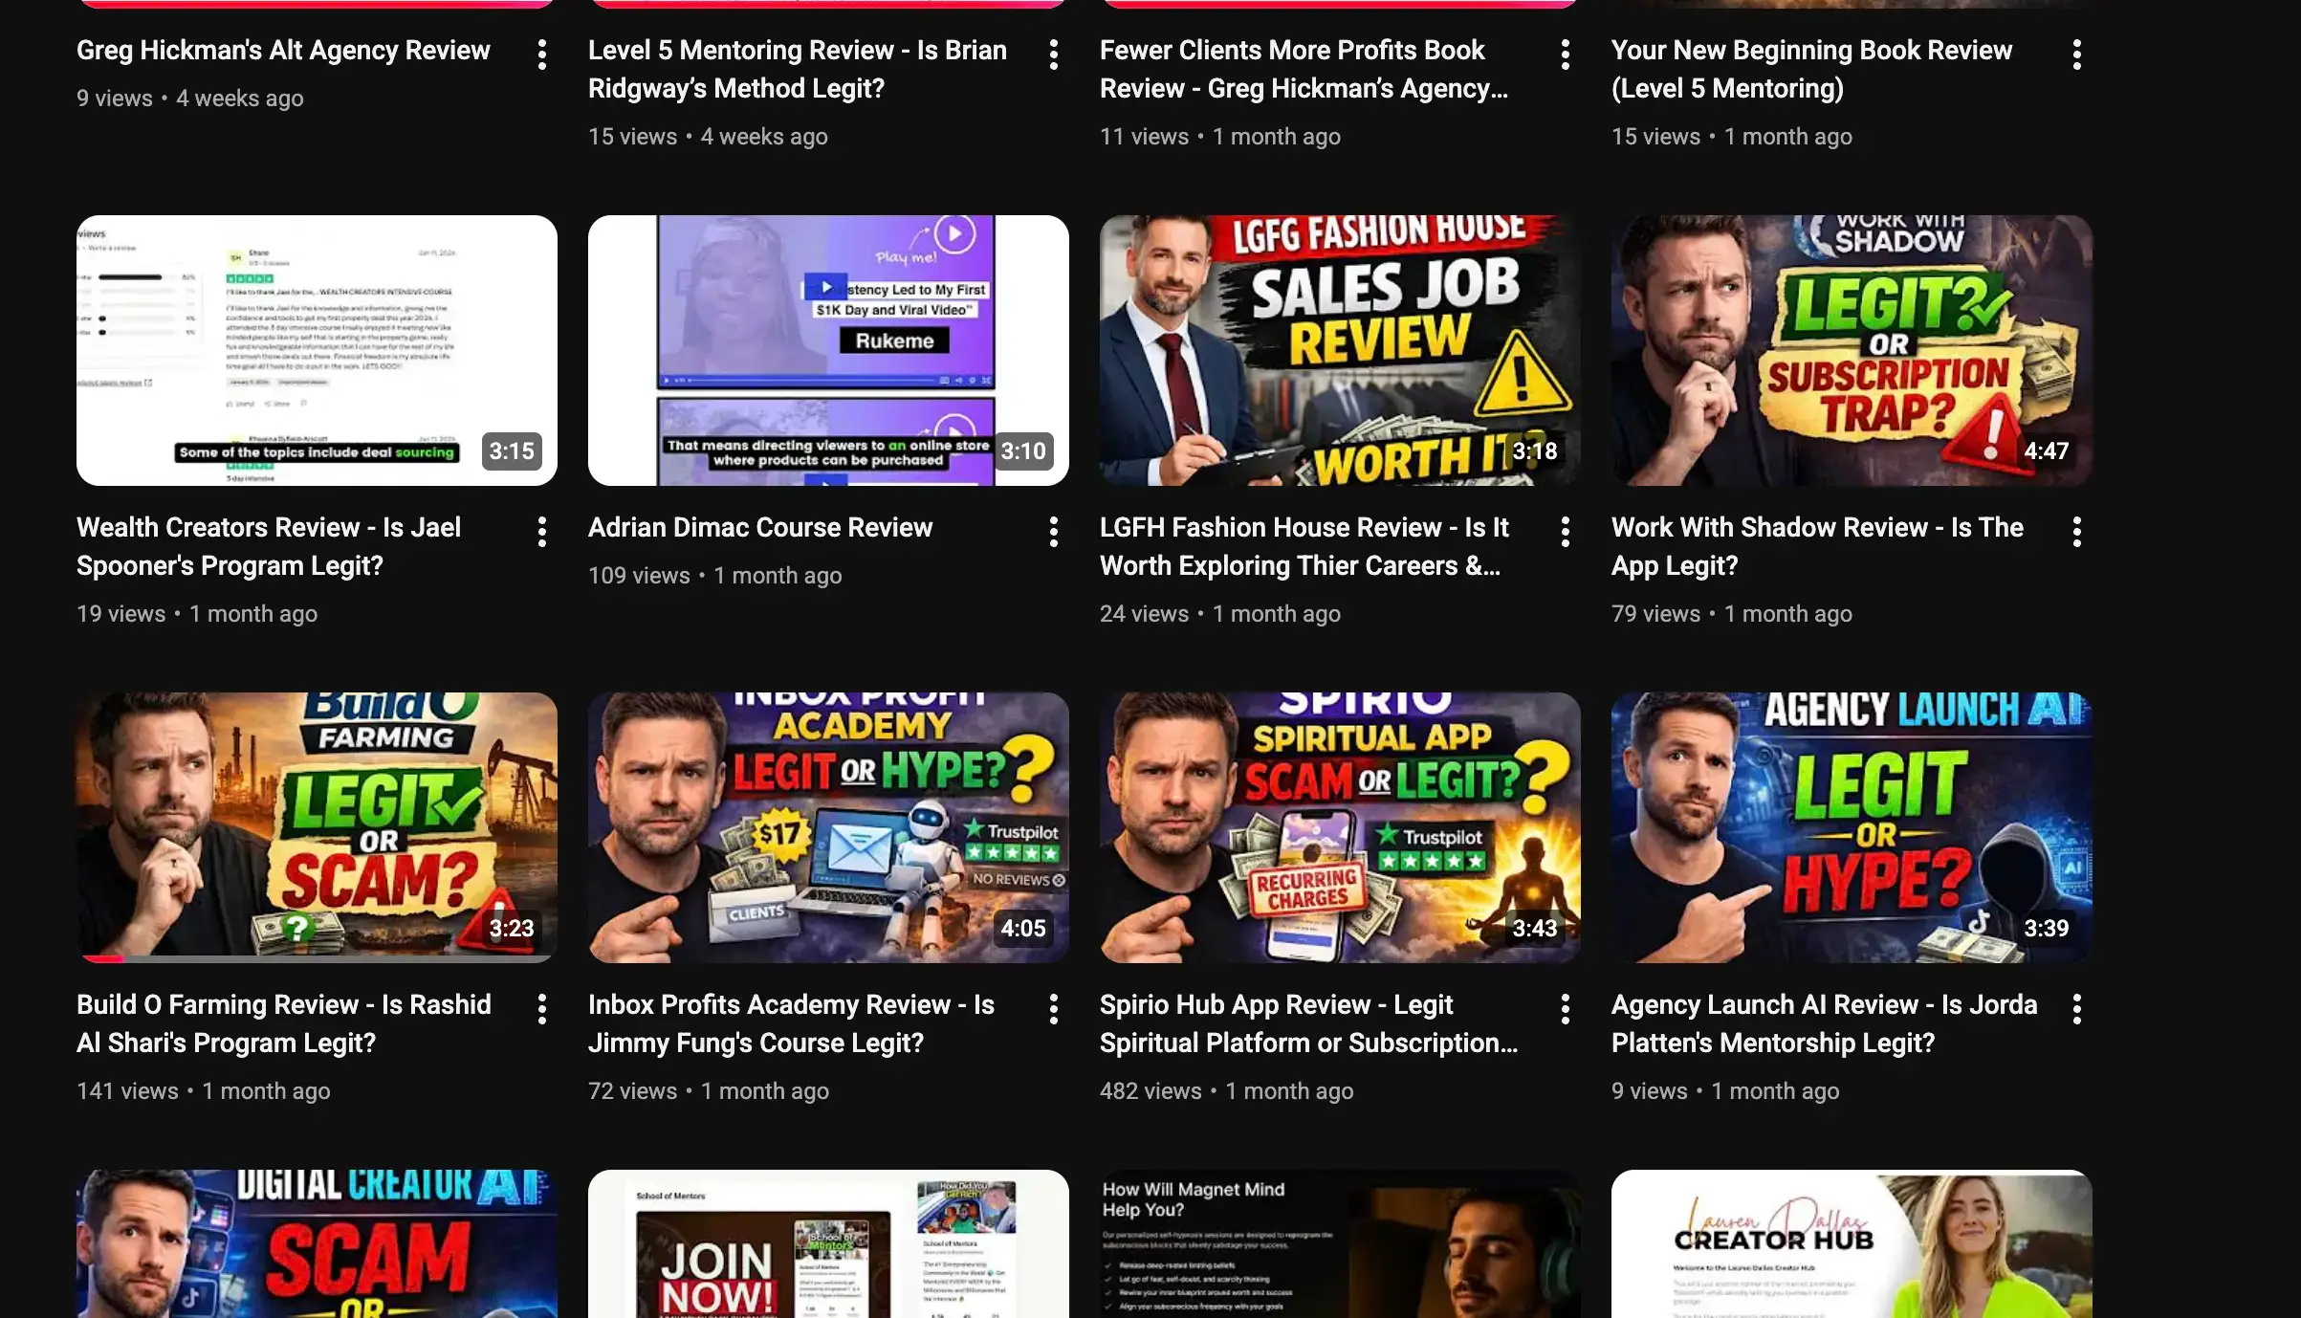Click '482 views' under Spirio Hub App Review
The width and height of the screenshot is (2301, 1318).
1150,1091
